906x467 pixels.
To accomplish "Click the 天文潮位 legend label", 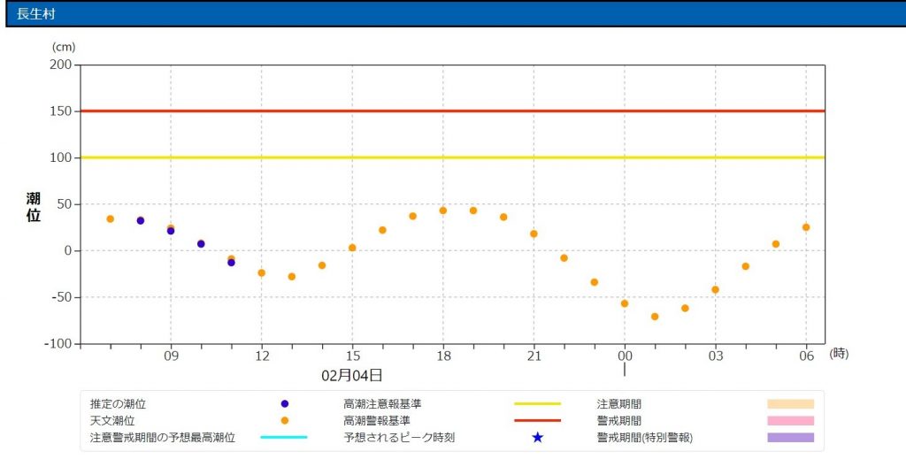I will click(x=111, y=420).
